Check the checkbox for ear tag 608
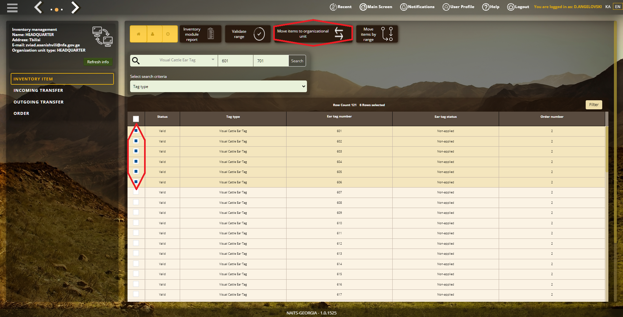 coord(136,202)
